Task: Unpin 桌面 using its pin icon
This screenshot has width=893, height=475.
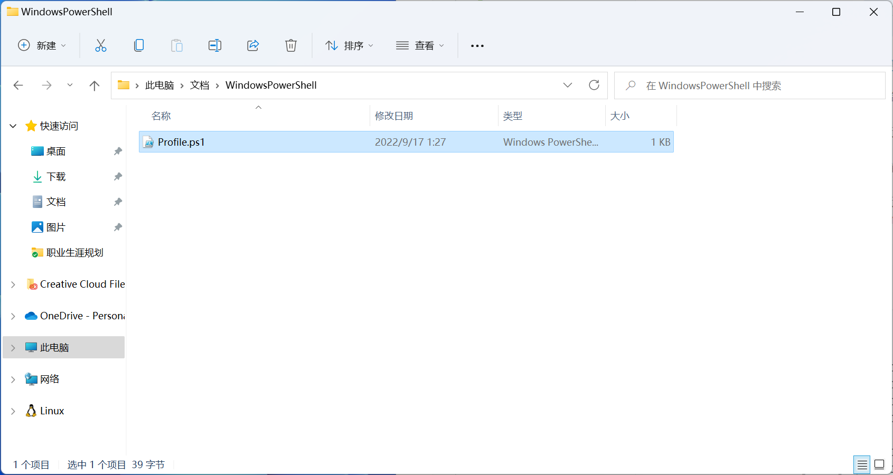Action: [118, 151]
